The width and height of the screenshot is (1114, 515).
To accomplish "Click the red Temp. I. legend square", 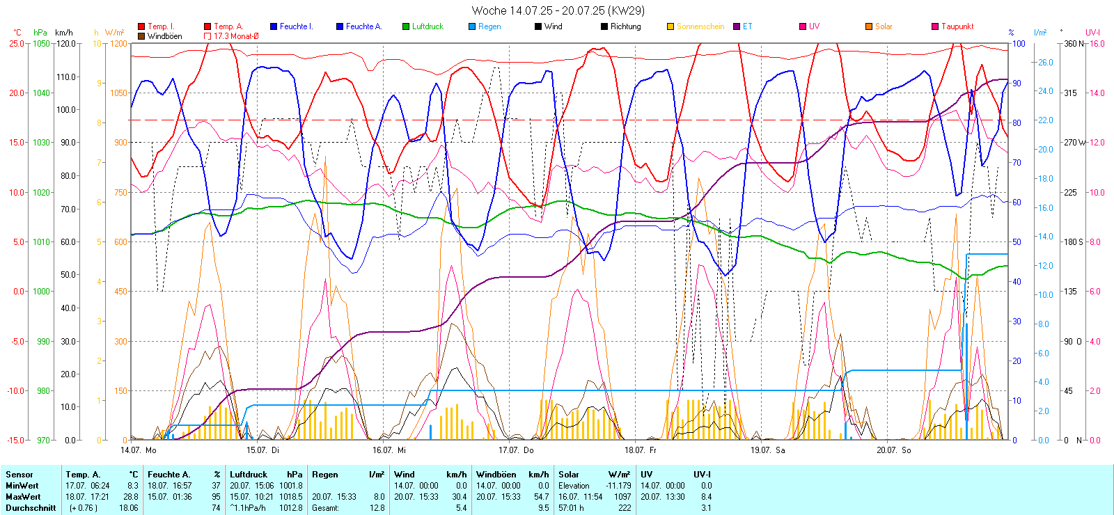I will (x=142, y=26).
